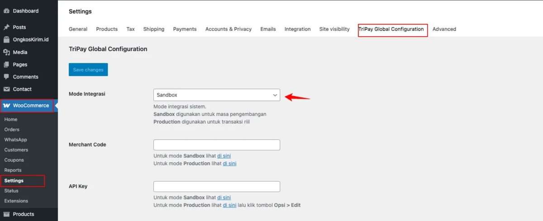The height and width of the screenshot is (221, 543).
Task: Open Customers submenu item
Action: [x=16, y=150]
